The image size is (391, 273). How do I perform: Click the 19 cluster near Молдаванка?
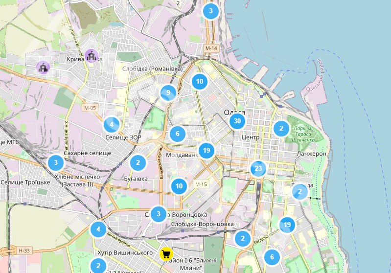coord(207,150)
